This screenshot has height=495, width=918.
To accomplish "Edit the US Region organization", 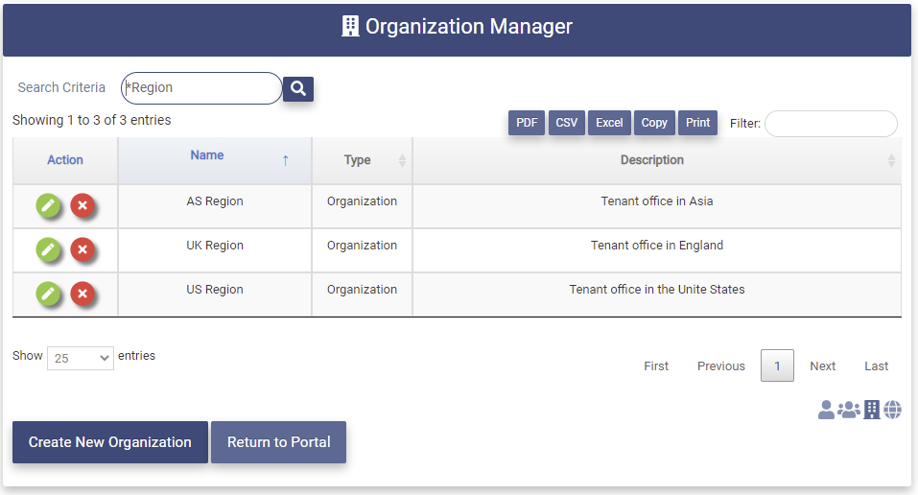I will (x=48, y=294).
